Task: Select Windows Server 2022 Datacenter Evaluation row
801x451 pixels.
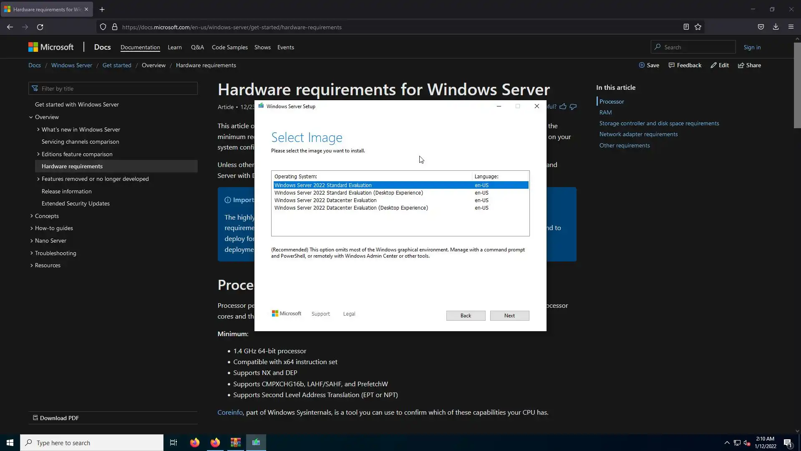Action: coord(325,200)
